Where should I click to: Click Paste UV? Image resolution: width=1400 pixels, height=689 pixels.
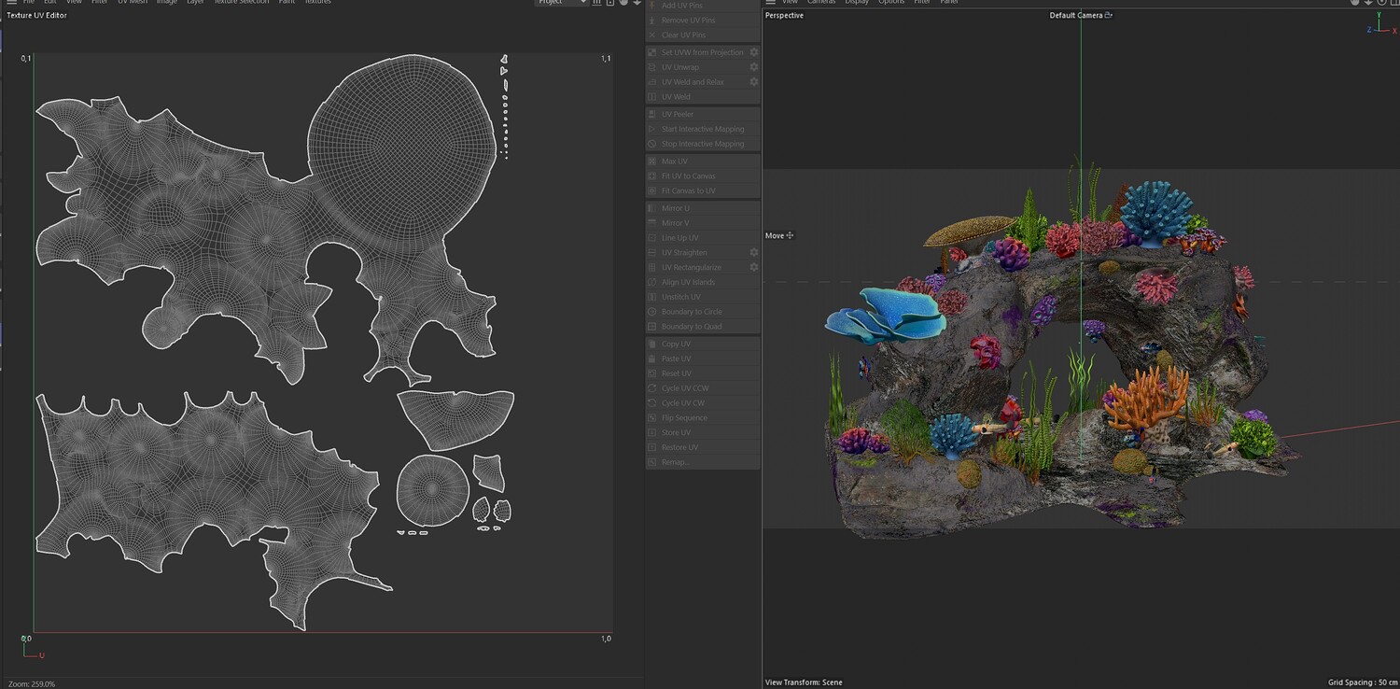pyautogui.click(x=703, y=359)
